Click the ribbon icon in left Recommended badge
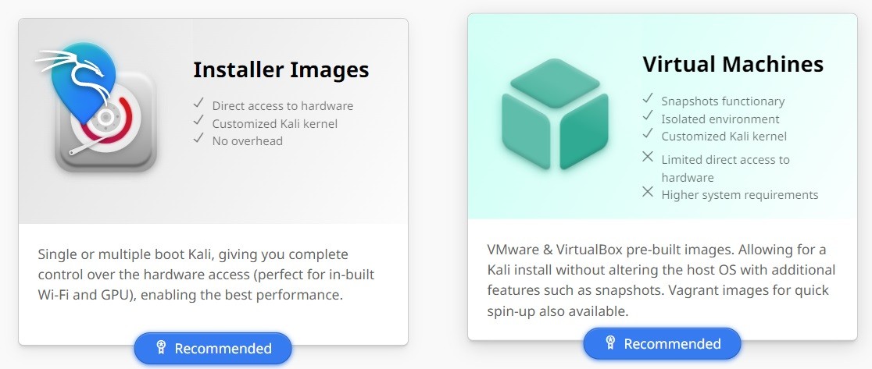This screenshot has width=872, height=369. 161,348
